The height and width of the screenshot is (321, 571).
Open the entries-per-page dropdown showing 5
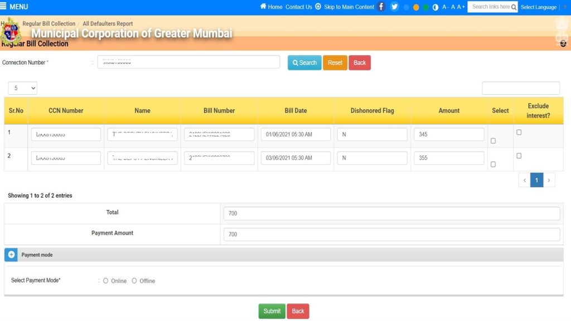[22, 87]
